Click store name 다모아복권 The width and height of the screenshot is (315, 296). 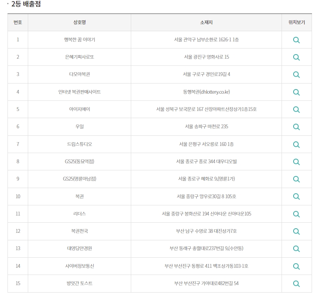tap(80, 74)
